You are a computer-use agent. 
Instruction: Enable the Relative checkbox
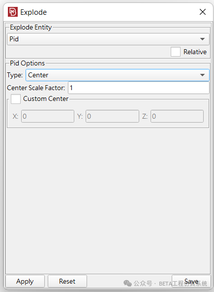tap(176, 52)
